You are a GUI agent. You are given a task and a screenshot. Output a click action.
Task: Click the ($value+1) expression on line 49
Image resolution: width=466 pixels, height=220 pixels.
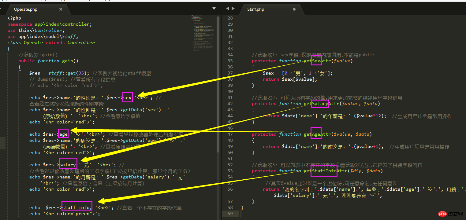pyautogui.click(x=367, y=146)
